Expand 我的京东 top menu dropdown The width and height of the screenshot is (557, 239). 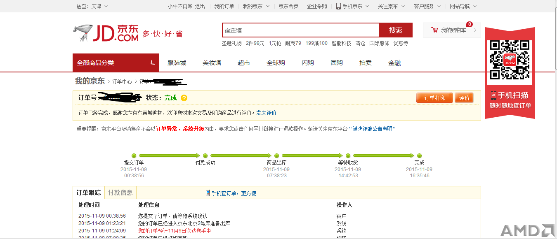256,6
